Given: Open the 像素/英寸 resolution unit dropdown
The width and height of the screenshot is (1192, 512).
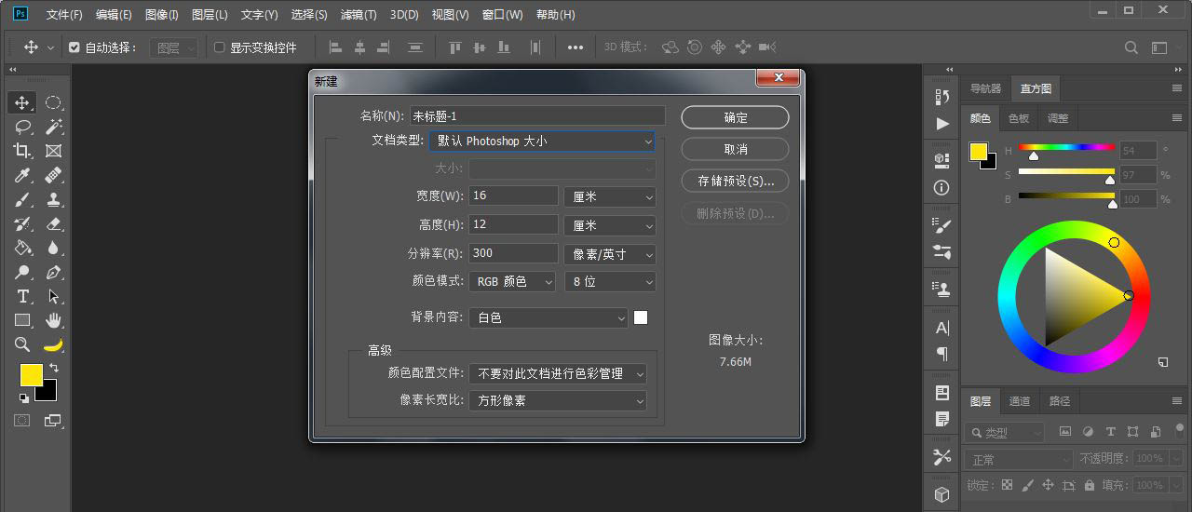Looking at the screenshot, I should [610, 253].
